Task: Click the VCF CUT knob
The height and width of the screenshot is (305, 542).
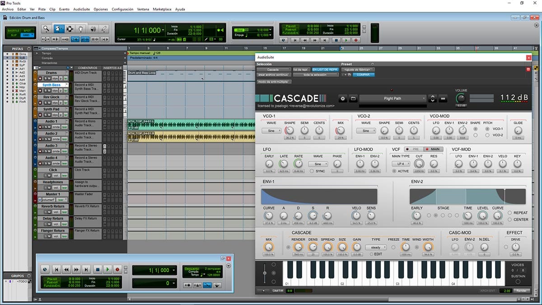Action: click(x=419, y=164)
